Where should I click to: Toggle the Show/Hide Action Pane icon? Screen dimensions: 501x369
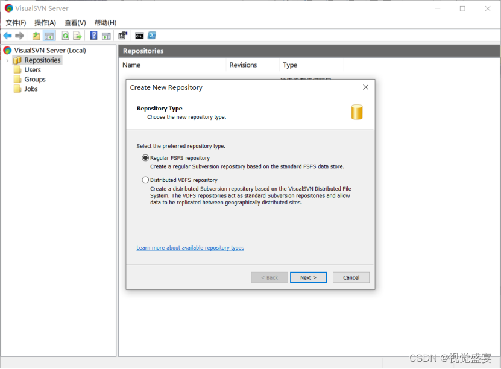(106, 36)
